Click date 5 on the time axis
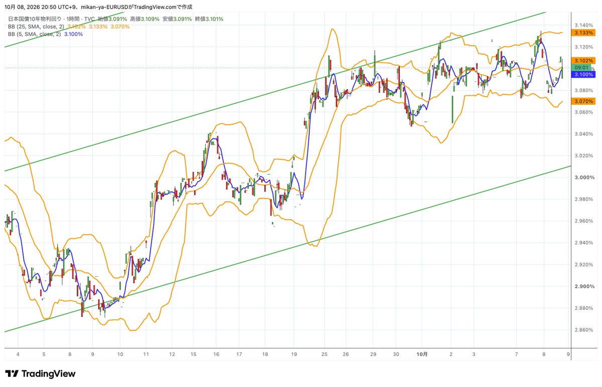Screen dimensions: 602x387 [x=44, y=354]
